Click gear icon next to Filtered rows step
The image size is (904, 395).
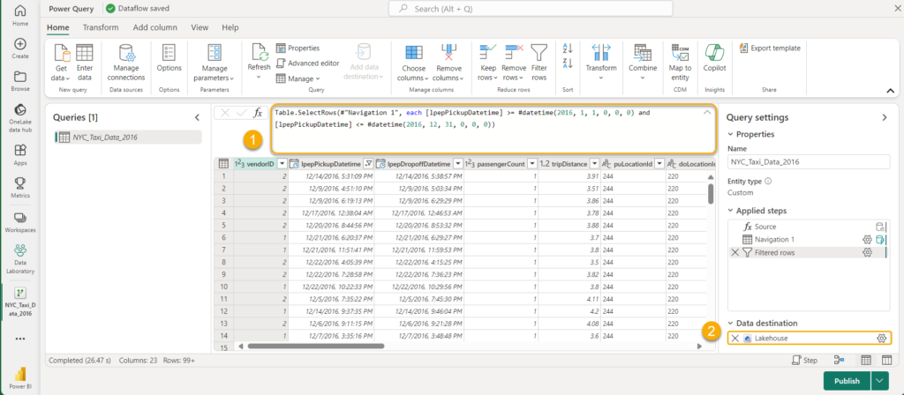(868, 252)
